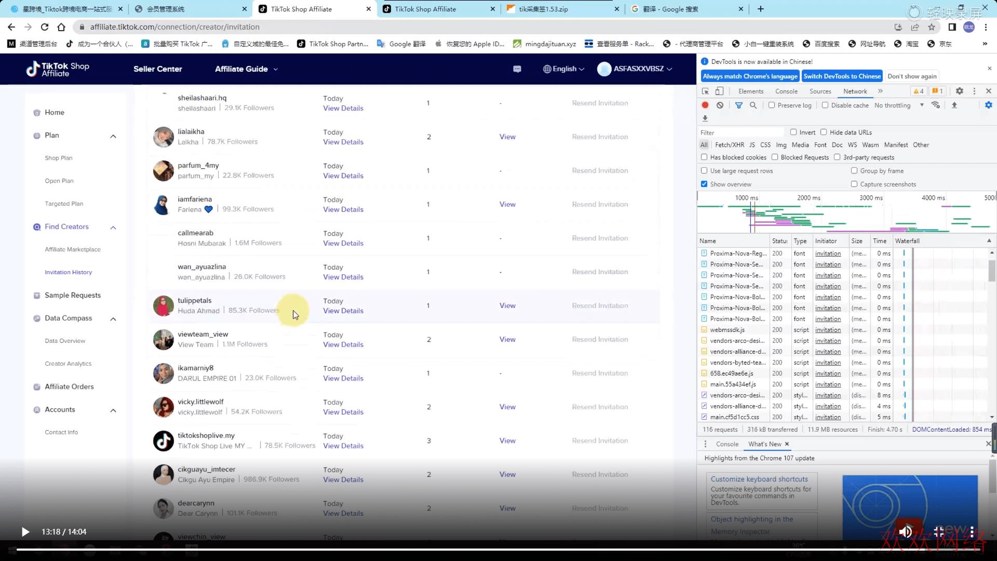Open the messages chat icon in header
The height and width of the screenshot is (561, 997).
(517, 69)
